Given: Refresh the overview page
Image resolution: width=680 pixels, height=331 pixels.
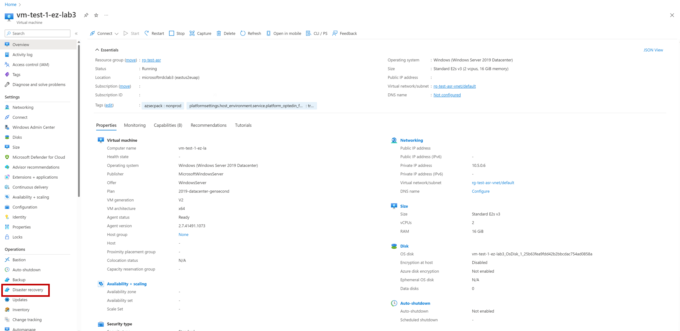Looking at the screenshot, I should [x=251, y=33].
